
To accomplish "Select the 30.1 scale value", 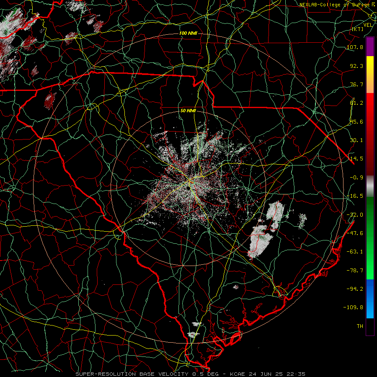I will pos(356,140).
